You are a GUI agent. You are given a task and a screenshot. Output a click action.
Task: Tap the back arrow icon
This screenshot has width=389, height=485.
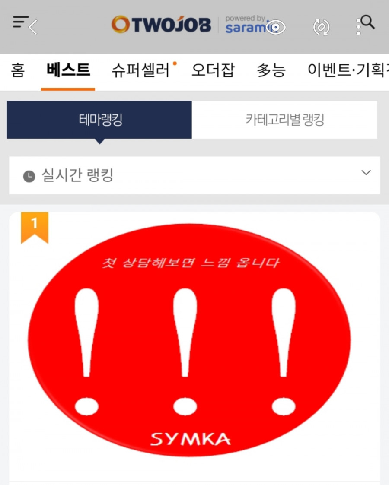point(33,27)
